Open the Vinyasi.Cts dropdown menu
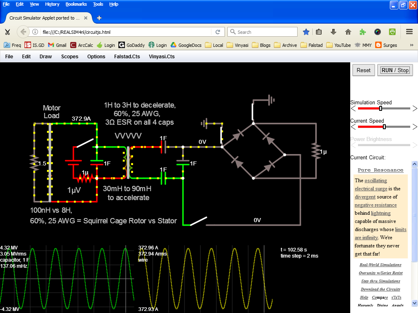Image resolution: width=418 pixels, height=313 pixels. point(162,56)
